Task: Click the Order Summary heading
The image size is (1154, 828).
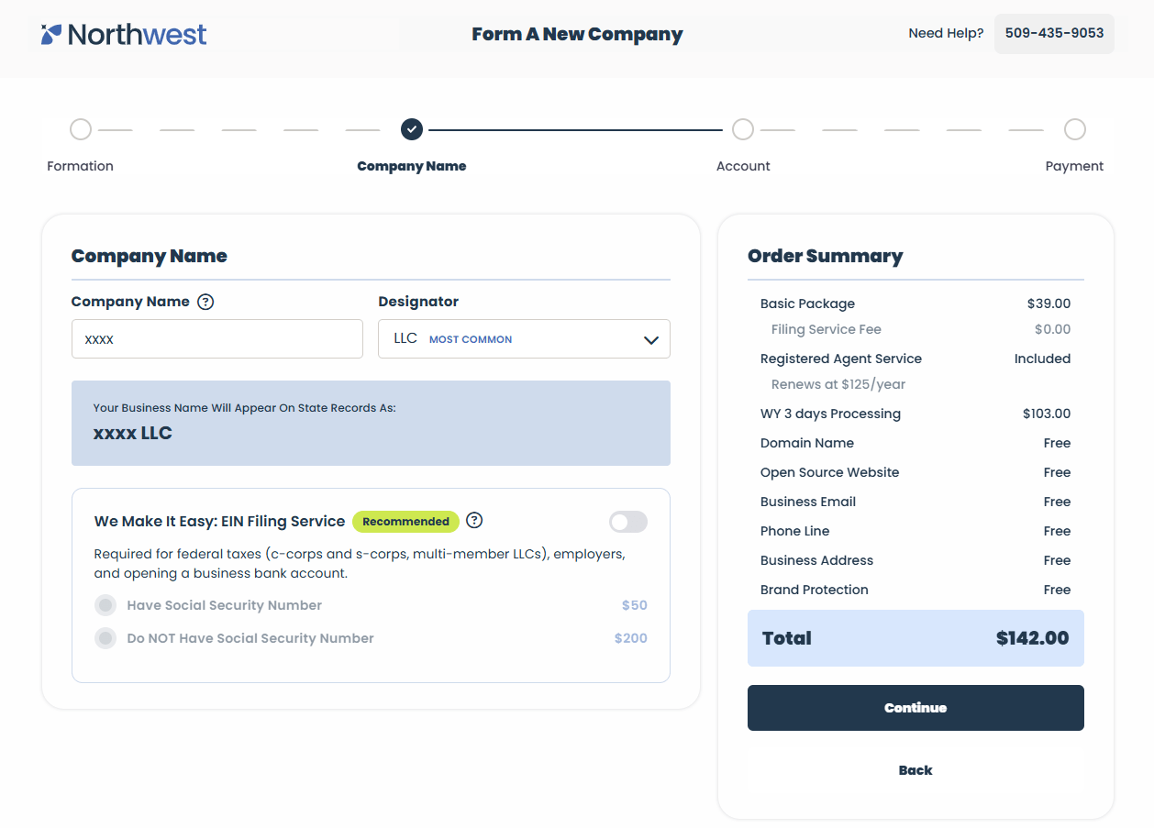Action: tap(826, 256)
